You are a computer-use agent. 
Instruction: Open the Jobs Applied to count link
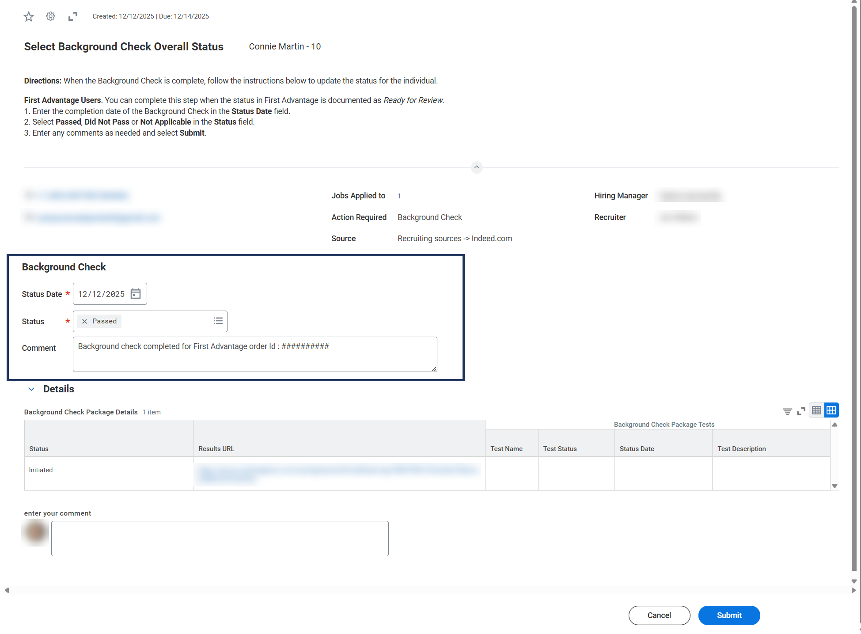(x=399, y=196)
